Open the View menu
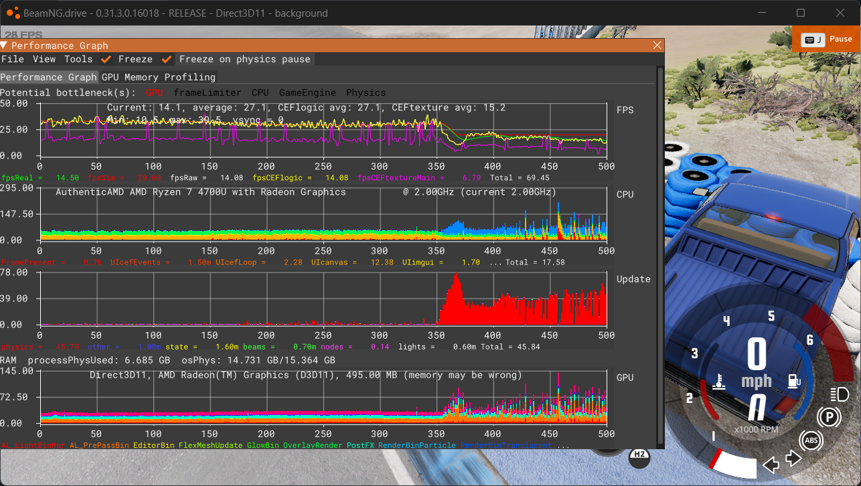 click(x=44, y=59)
